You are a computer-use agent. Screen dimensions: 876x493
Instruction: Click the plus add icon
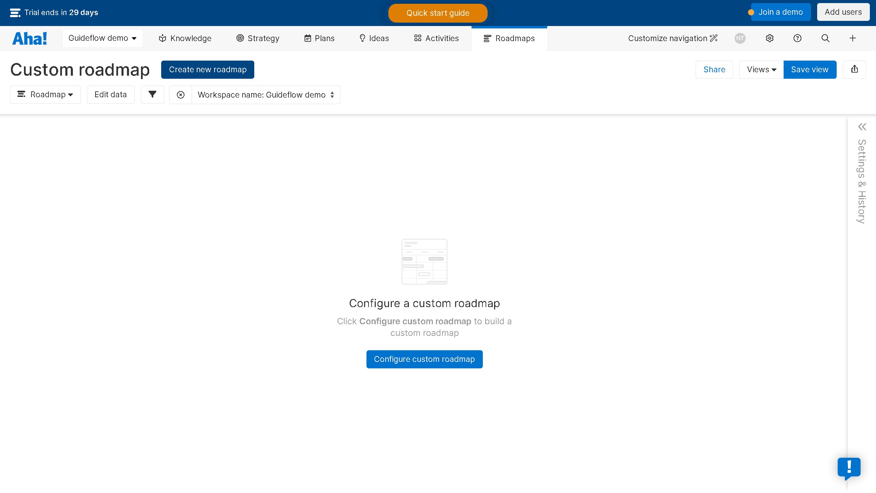tap(853, 38)
